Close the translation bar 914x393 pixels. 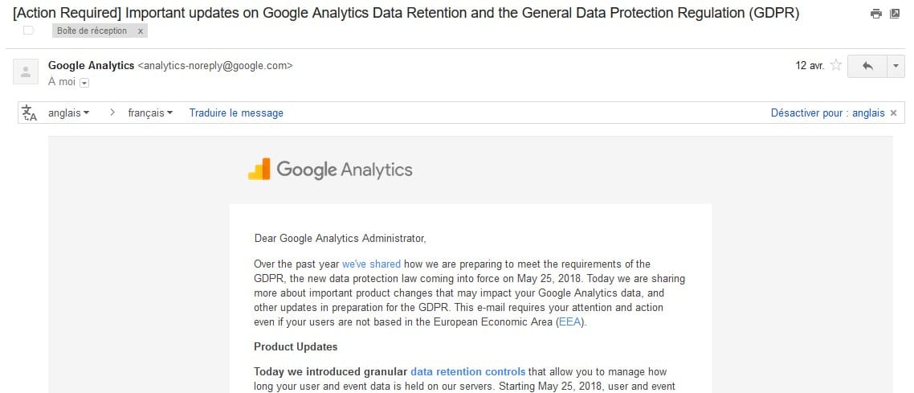[x=893, y=113]
